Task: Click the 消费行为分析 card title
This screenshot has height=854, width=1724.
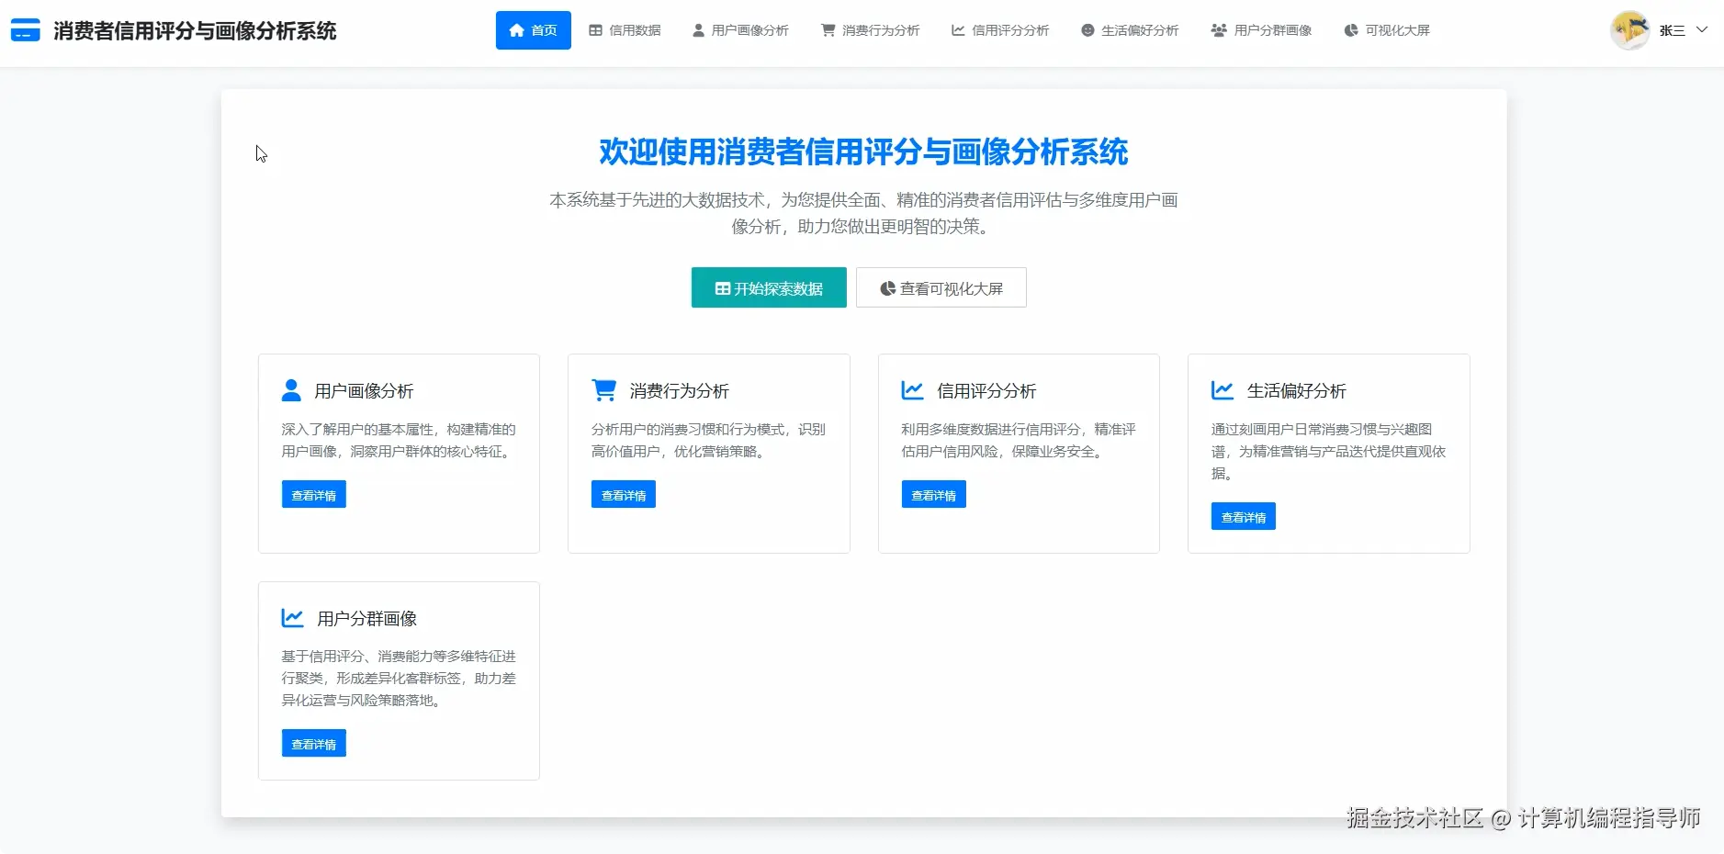Action: tap(680, 390)
